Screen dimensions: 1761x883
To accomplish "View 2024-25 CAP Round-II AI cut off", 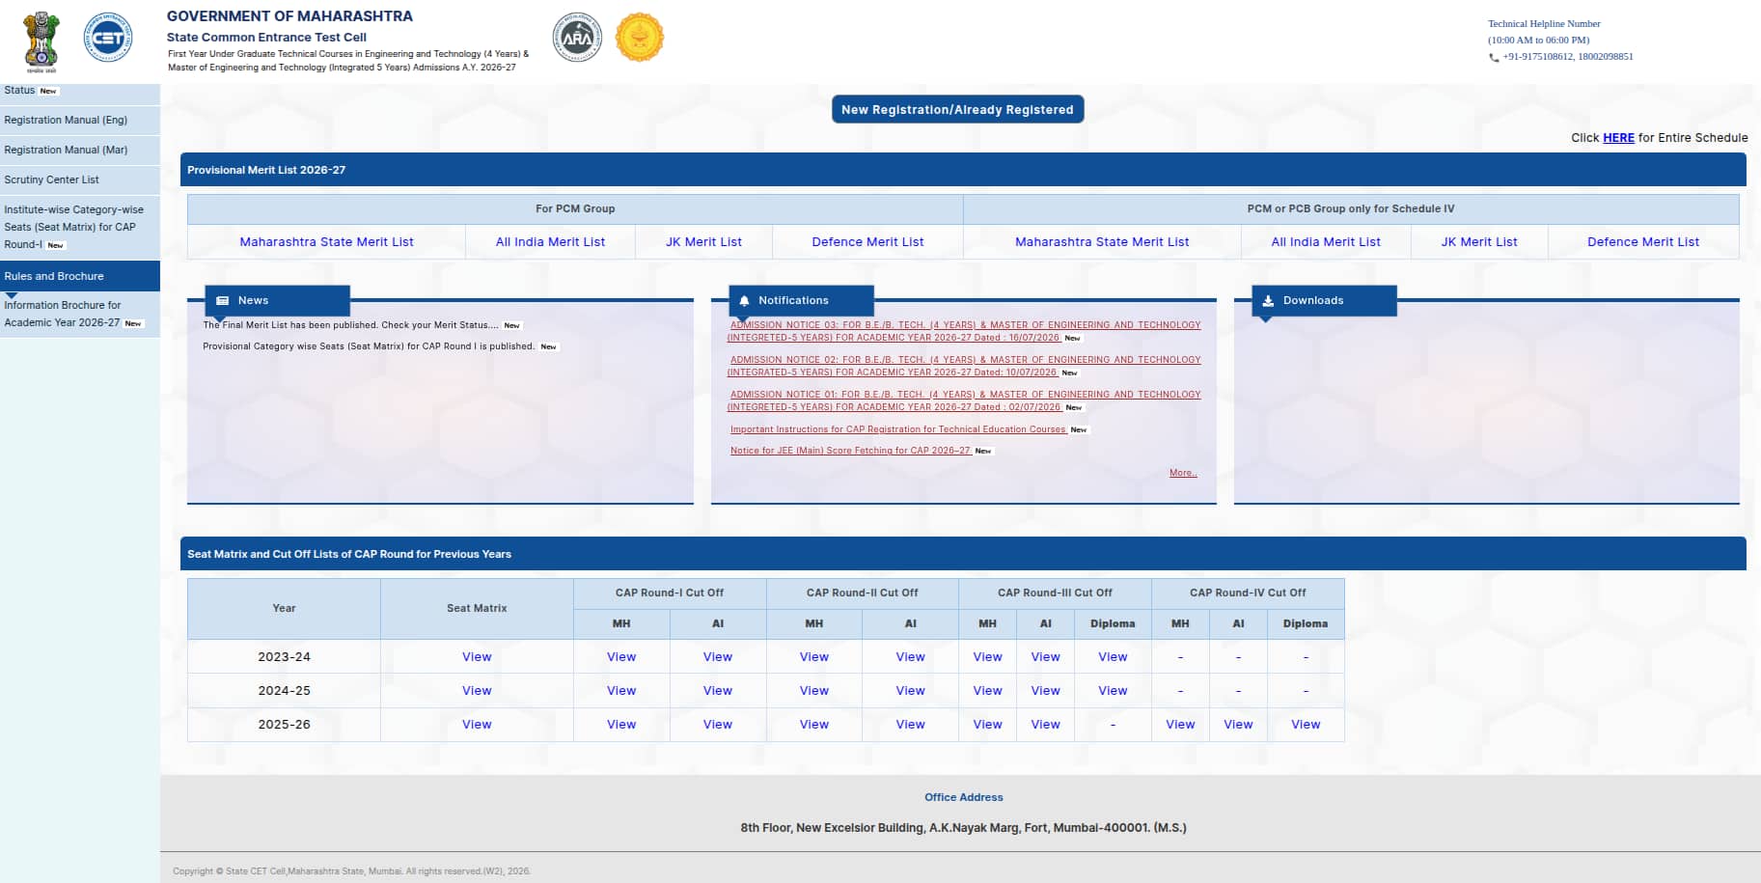I will tap(911, 691).
